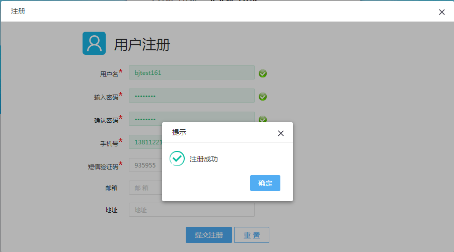The height and width of the screenshot is (252, 454).
Task: Click the green checkmark beside 用户名 field
Action: (x=263, y=73)
